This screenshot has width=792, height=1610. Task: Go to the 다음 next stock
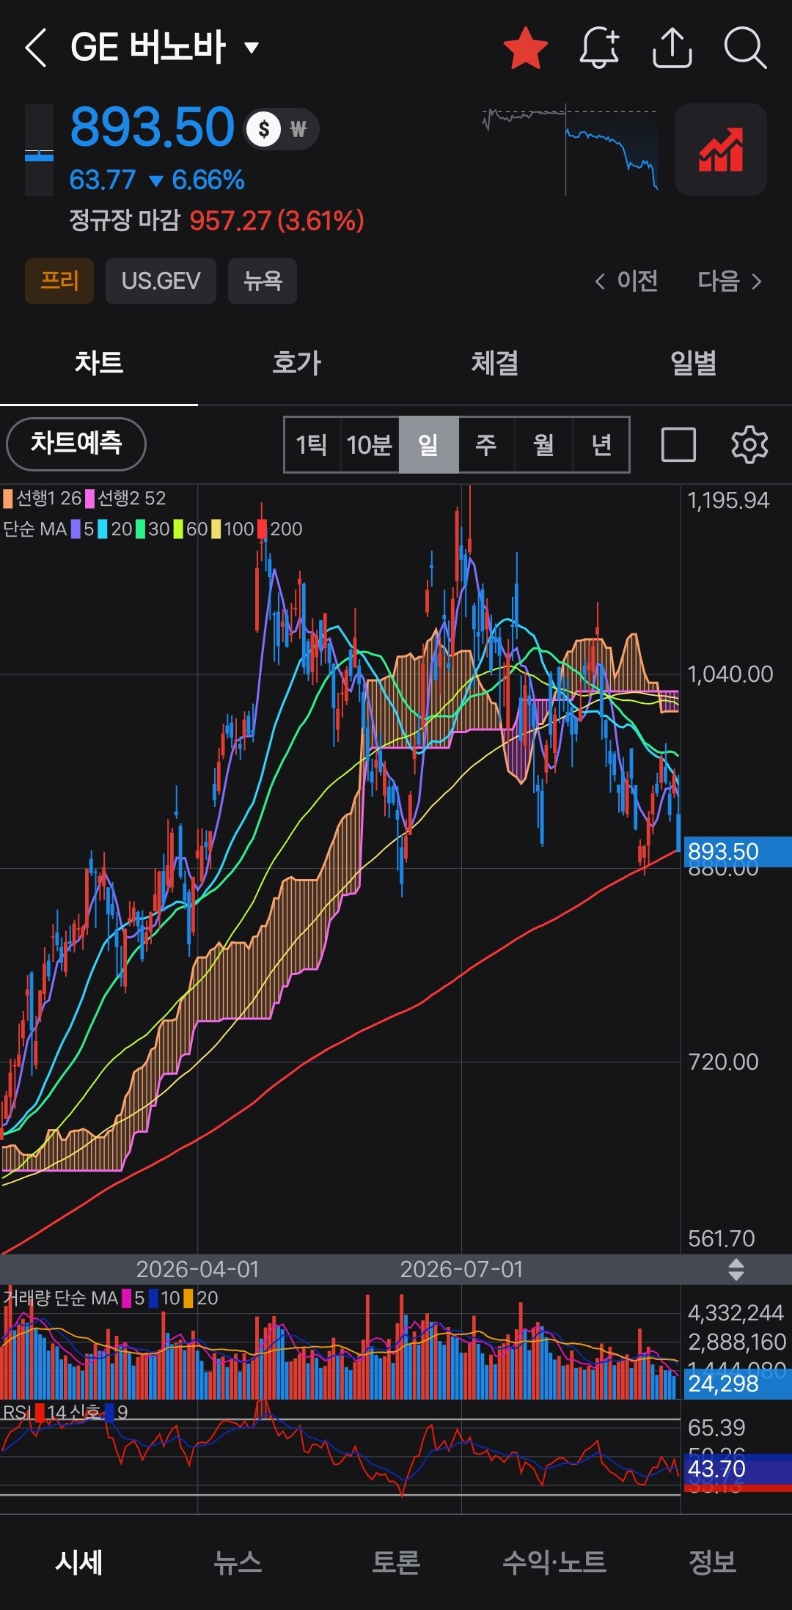730,281
